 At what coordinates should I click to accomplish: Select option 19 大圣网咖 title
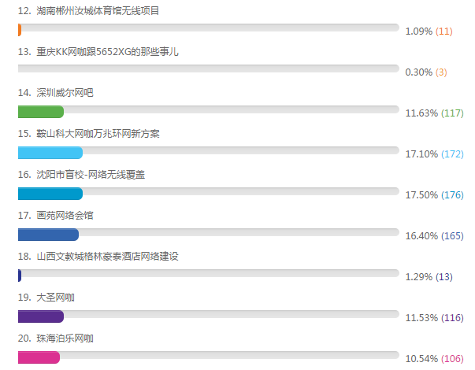click(46, 298)
